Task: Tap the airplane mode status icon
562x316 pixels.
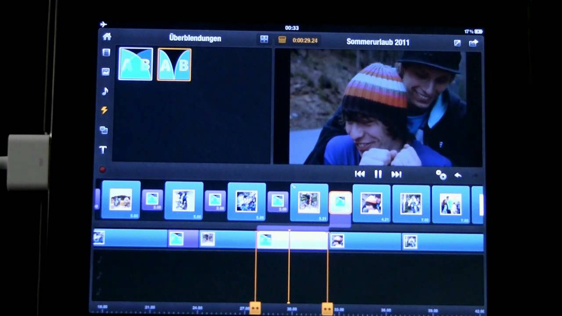Action: point(103,24)
